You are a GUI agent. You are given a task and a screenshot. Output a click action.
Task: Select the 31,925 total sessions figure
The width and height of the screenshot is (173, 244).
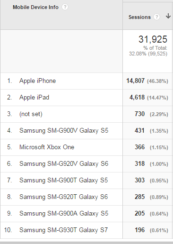[x=153, y=39]
